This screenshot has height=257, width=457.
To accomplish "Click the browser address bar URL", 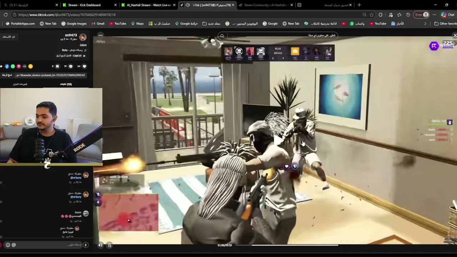I will click(67, 15).
